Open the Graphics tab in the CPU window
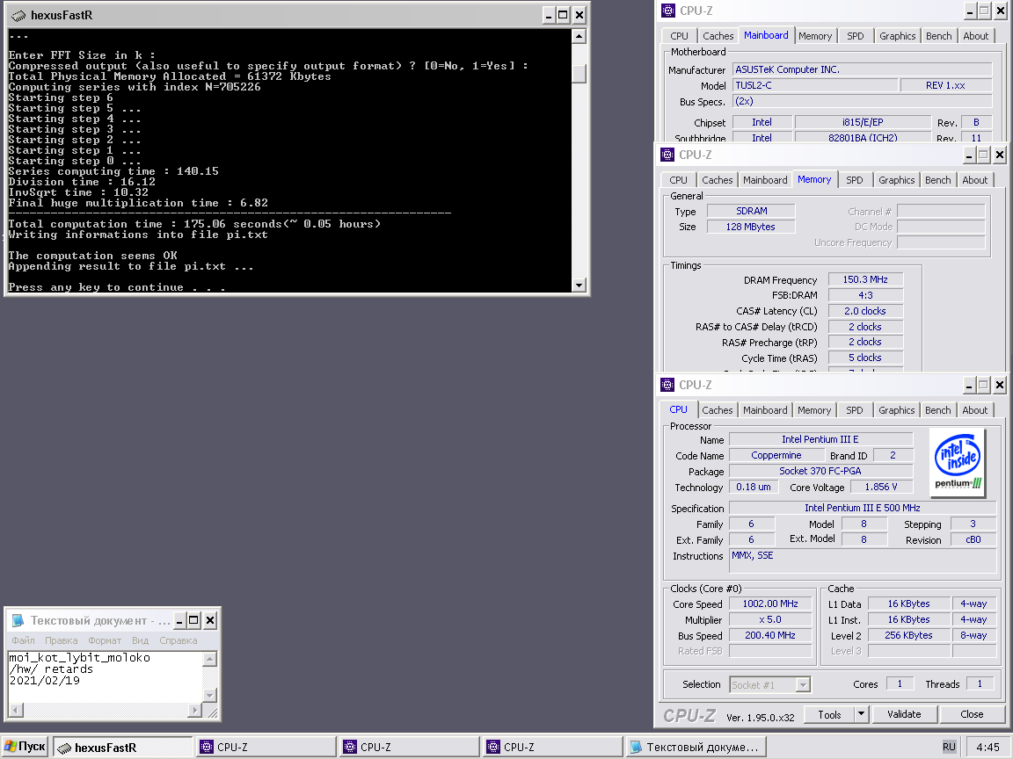Screen dimensions: 1013x759 pos(897,410)
